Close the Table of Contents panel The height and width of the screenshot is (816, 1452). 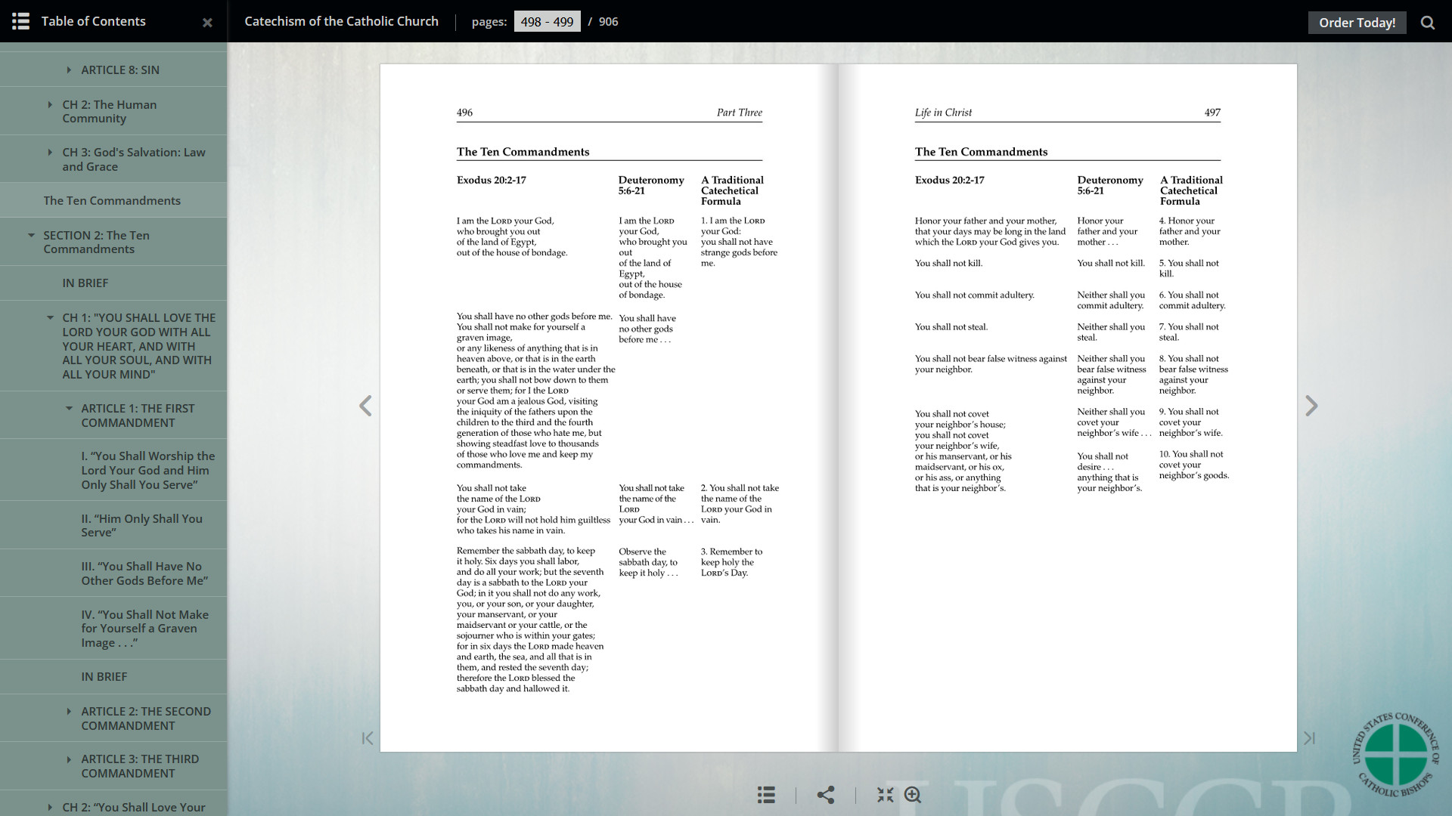click(x=207, y=23)
